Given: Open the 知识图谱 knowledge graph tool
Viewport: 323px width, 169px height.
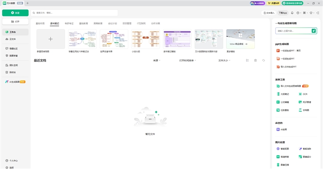Looking at the screenshot, I should 305,102.
